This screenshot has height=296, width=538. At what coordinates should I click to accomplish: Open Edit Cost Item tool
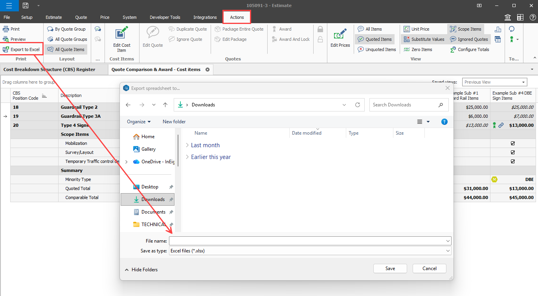coord(121,39)
